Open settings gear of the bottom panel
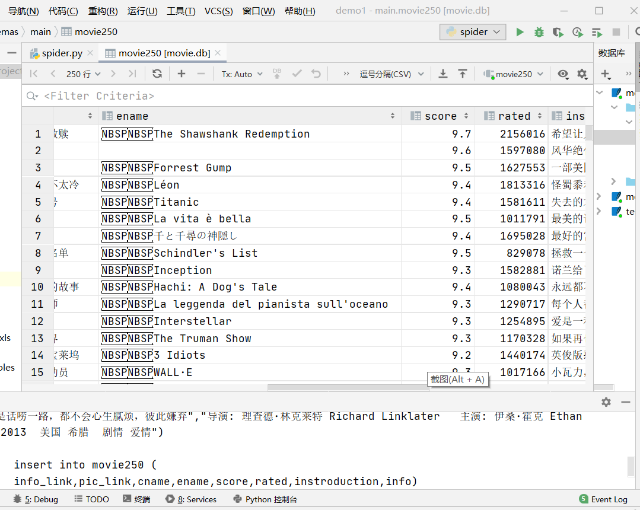The image size is (640, 510). click(x=606, y=402)
